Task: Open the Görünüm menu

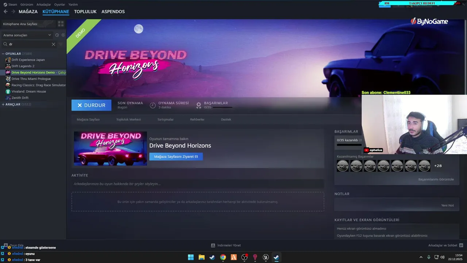Action: [27, 4]
